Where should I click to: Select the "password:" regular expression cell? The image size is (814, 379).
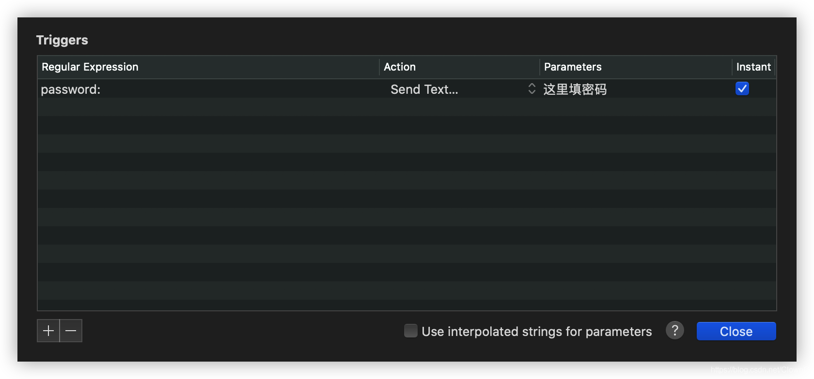click(x=71, y=89)
